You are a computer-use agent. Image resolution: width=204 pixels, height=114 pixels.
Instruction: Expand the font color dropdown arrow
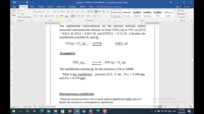tap(69, 16)
